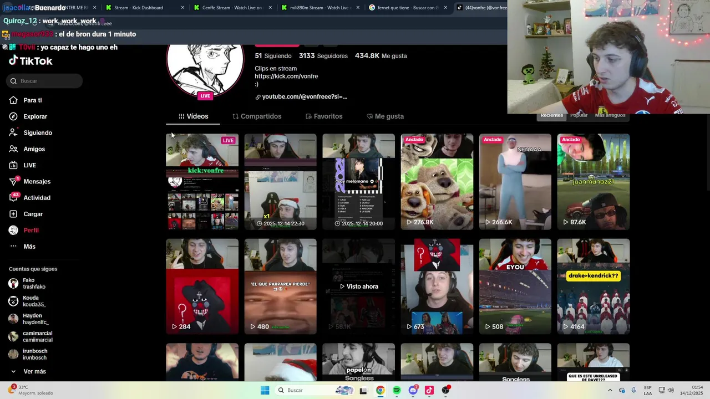The image size is (710, 399).
Task: Click the 434.8K Me gusta count
Action: point(381,56)
